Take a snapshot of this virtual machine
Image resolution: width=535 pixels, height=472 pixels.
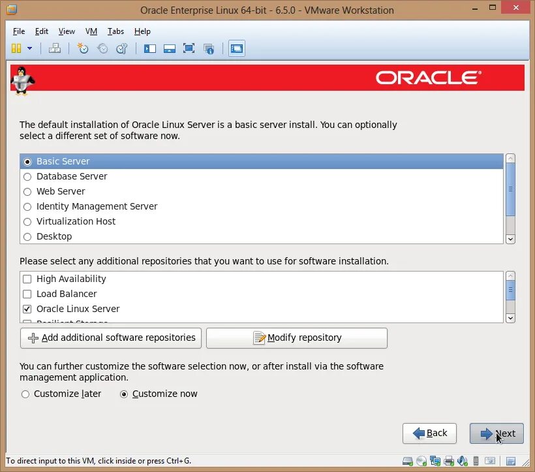pyautogui.click(x=83, y=48)
